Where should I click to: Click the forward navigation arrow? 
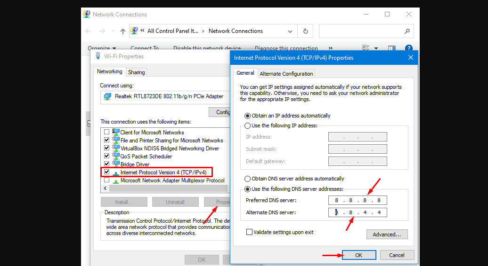(x=102, y=31)
